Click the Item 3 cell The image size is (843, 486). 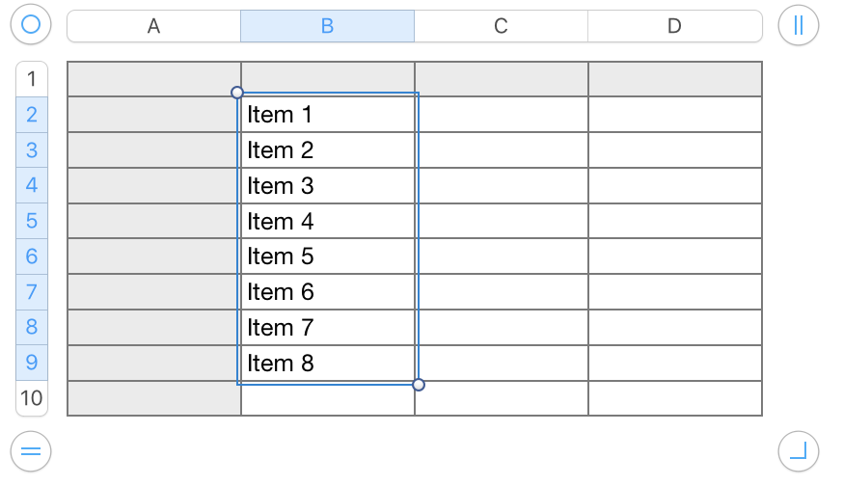(328, 186)
